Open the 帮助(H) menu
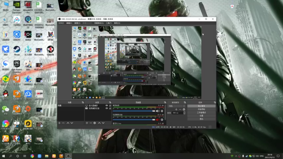This screenshot has height=159, width=283. [117, 23]
